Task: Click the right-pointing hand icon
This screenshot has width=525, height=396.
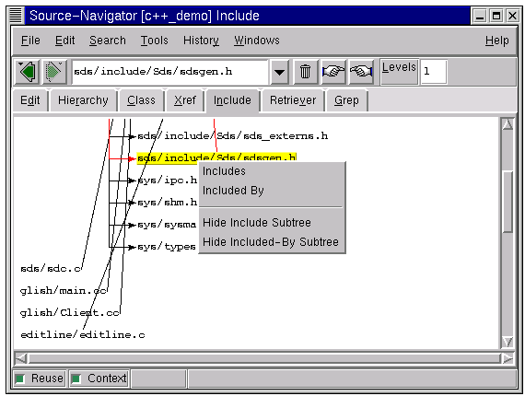Action: pyautogui.click(x=333, y=72)
